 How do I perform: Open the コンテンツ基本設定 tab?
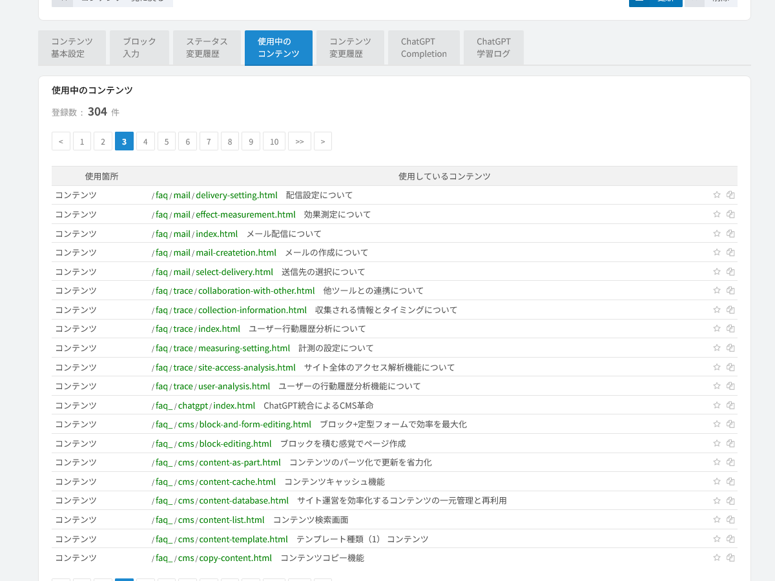(x=72, y=48)
